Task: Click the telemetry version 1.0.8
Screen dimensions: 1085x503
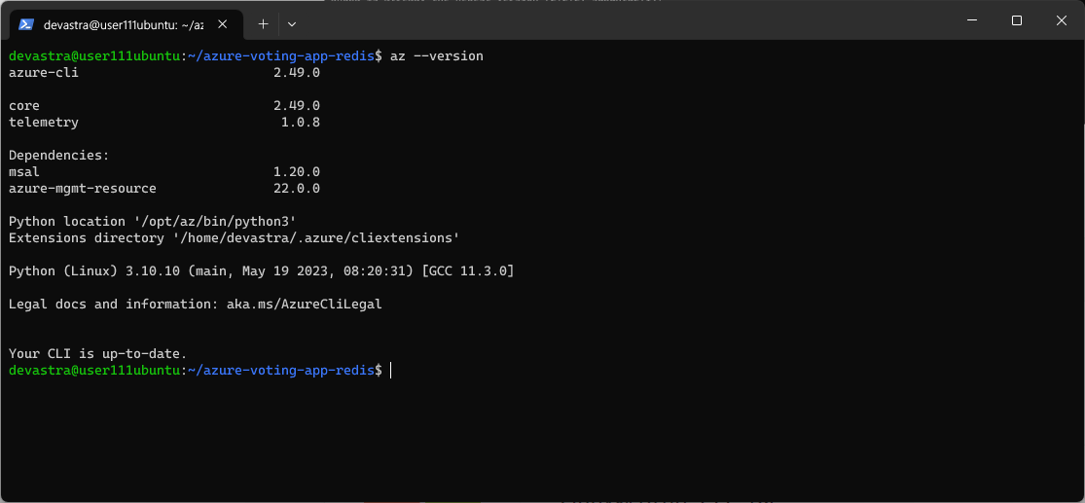Action: (301, 123)
